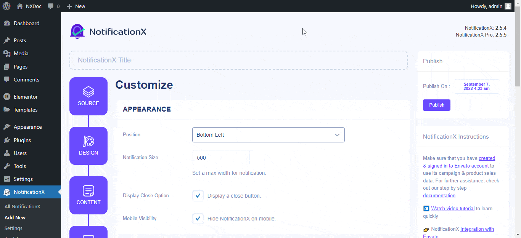Screen dimensions: 521x238
Task: Click the Notification Size field showing 500
Action: coord(221,158)
